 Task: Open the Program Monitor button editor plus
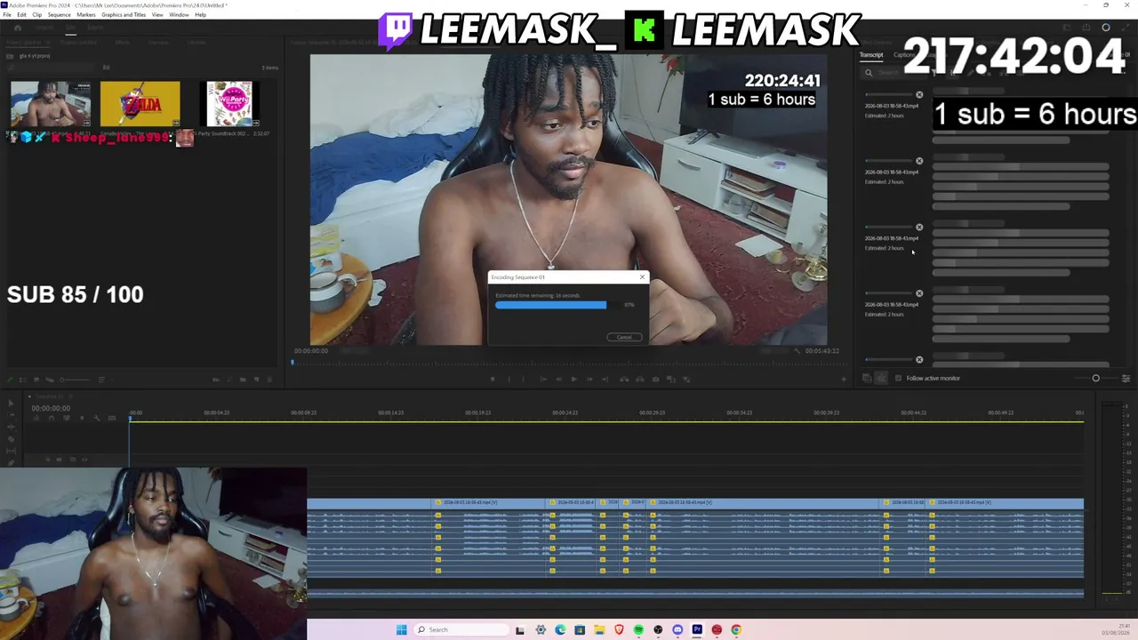pyautogui.click(x=844, y=380)
